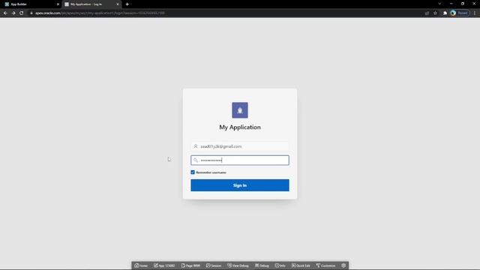Screen dimensions: 480x270
Task: Activate Quick Edit in developer toolbar
Action: pyautogui.click(x=301, y=265)
